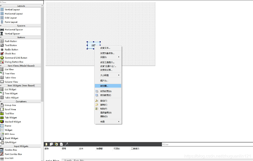Open Action Editor configure wrench icon
This screenshot has height=161, width=253.
pyautogui.click(x=67, y=144)
